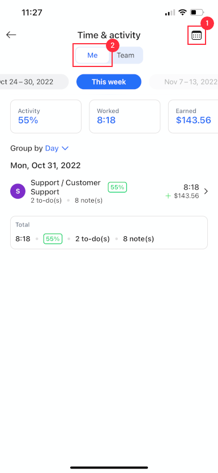The image size is (218, 473).
Task: Select the This week pill
Action: point(109,82)
